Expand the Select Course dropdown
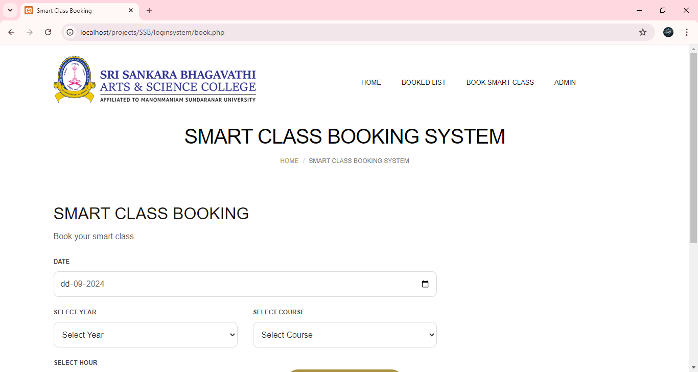 pos(345,335)
